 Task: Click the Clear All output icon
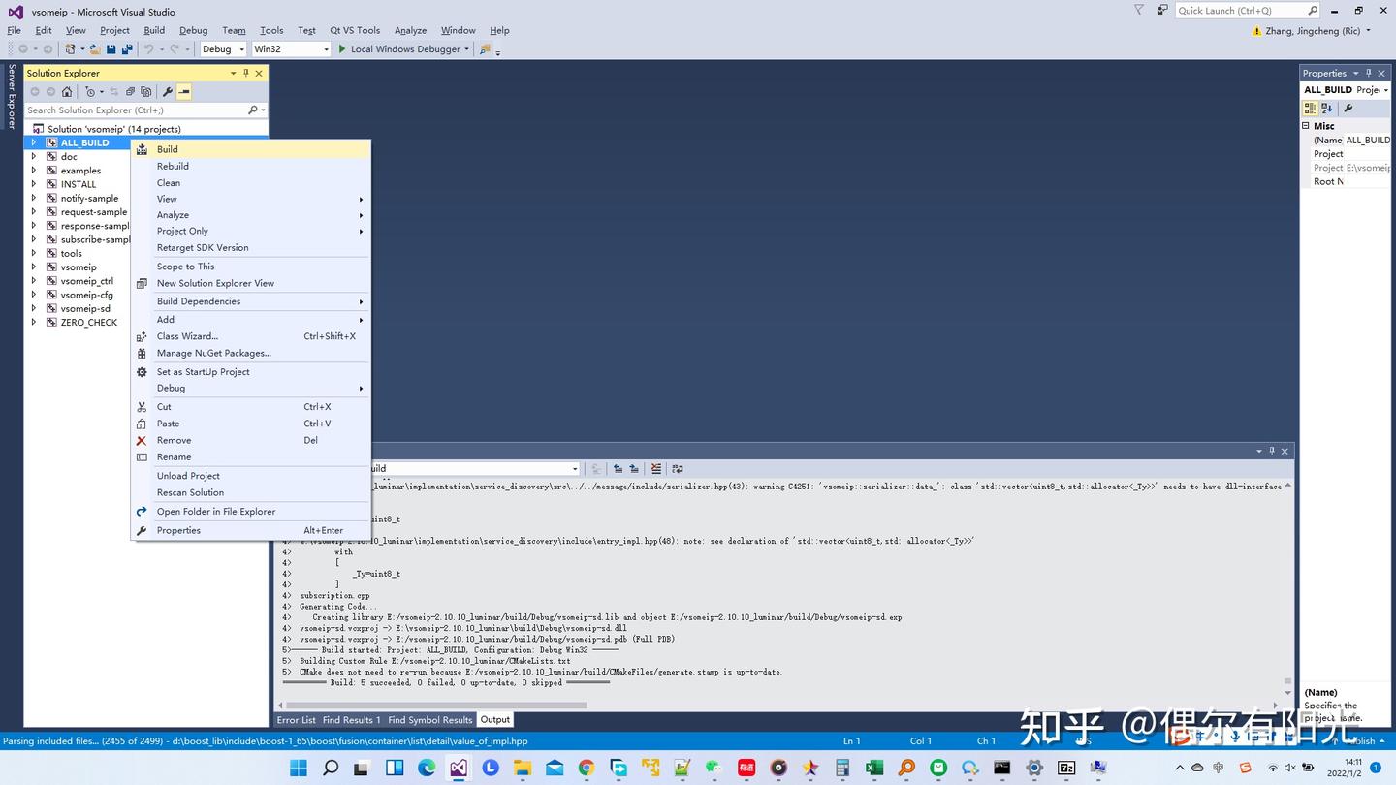pos(656,468)
